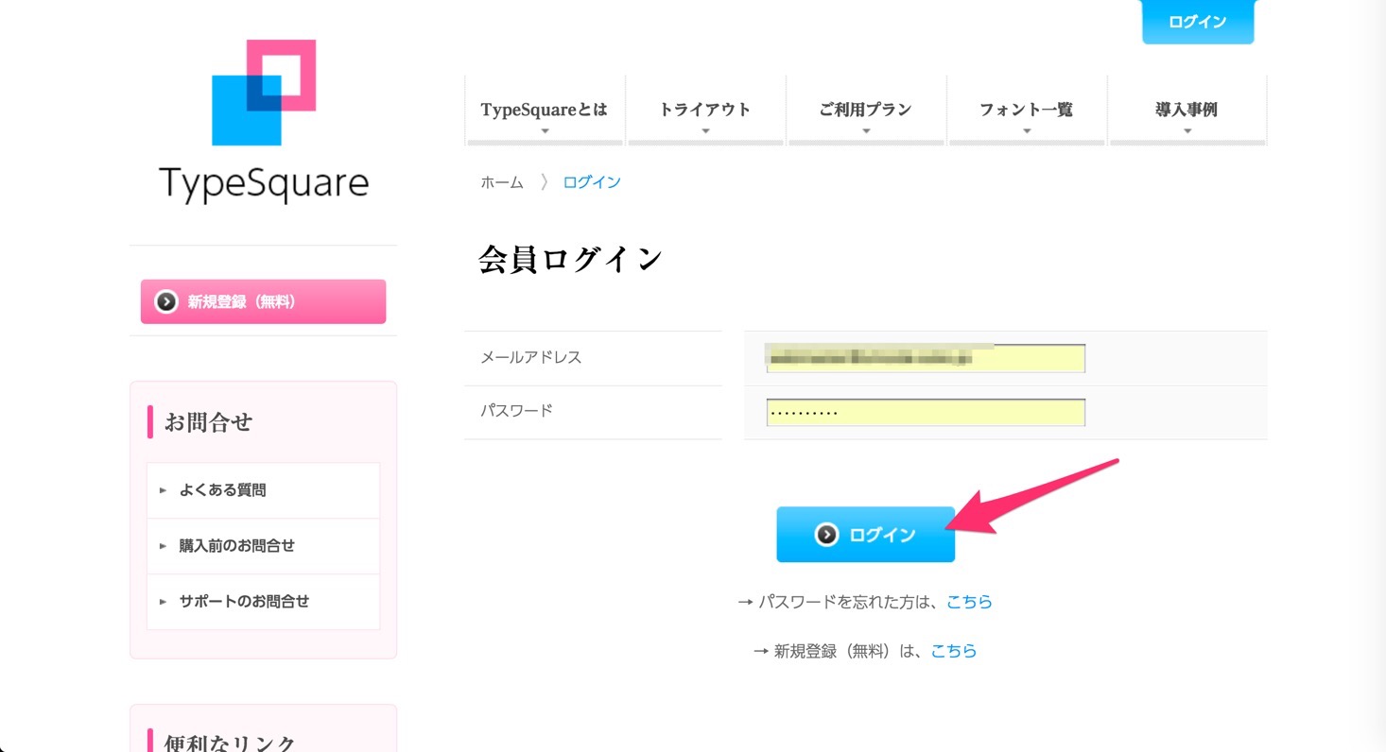Click triangle bullet beside サポートのお問合せ
The width and height of the screenshot is (1386, 752).
[x=163, y=602]
